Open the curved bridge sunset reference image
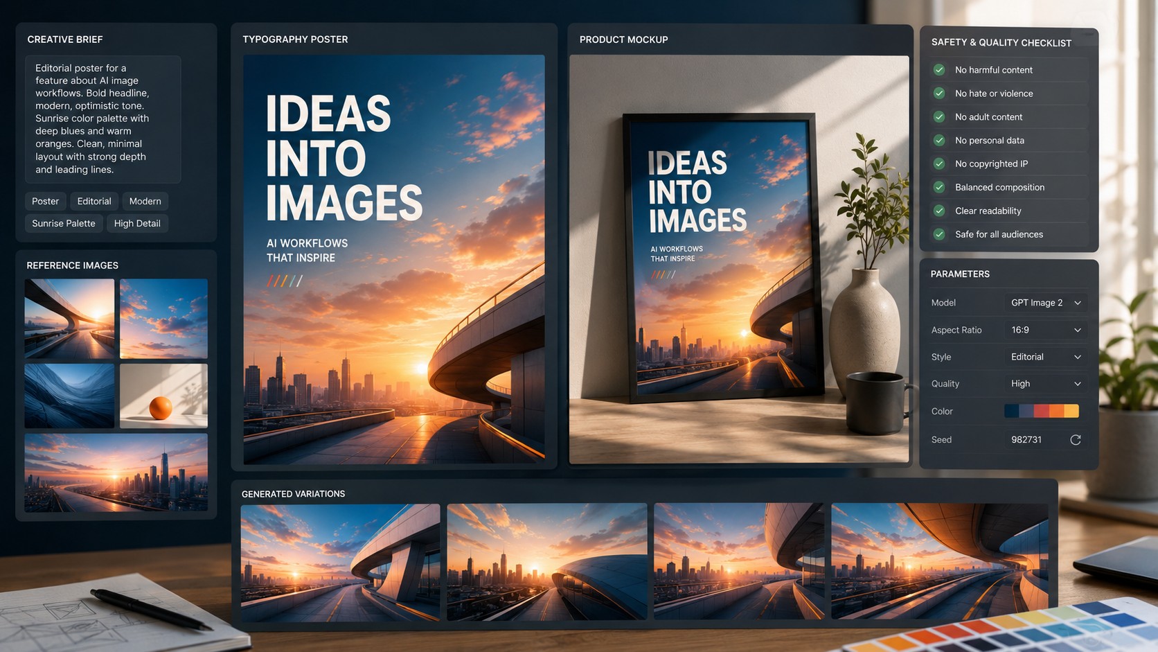This screenshot has height=652, width=1158. click(69, 319)
